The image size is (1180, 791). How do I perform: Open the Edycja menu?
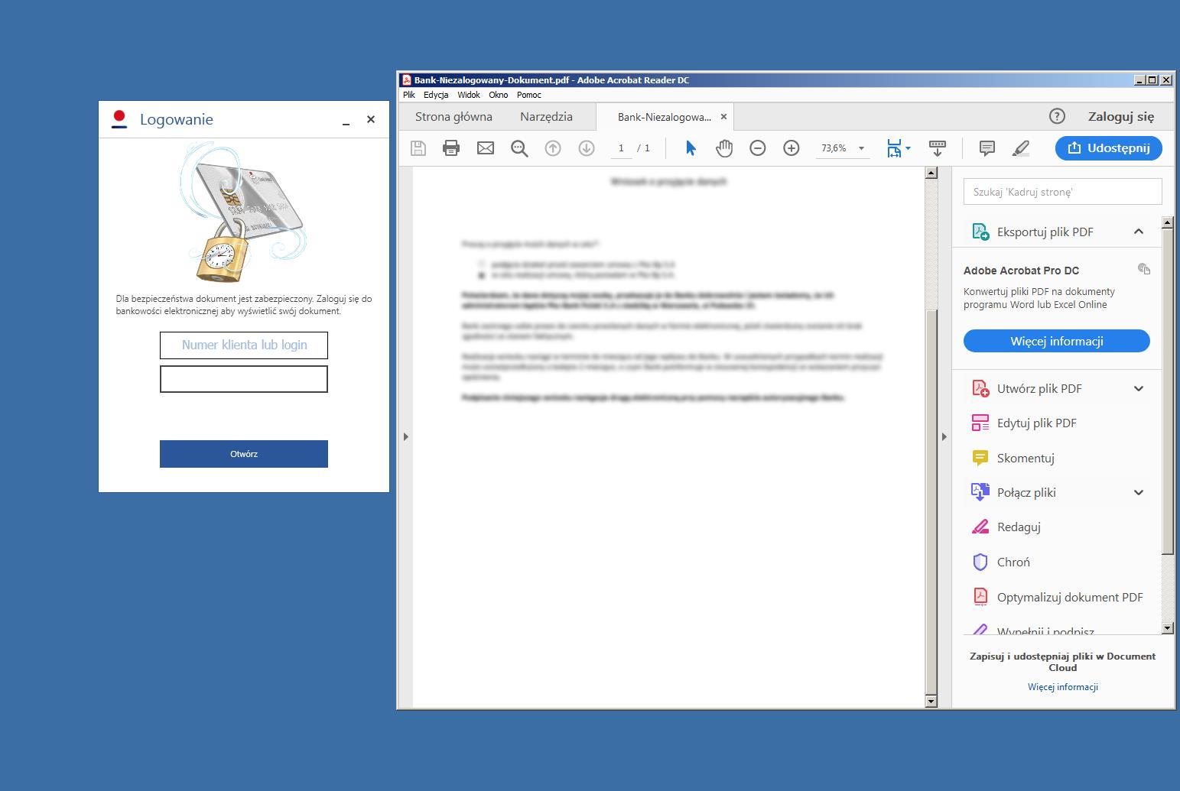436,95
